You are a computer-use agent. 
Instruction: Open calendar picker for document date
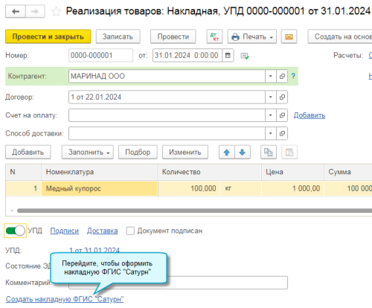228,55
